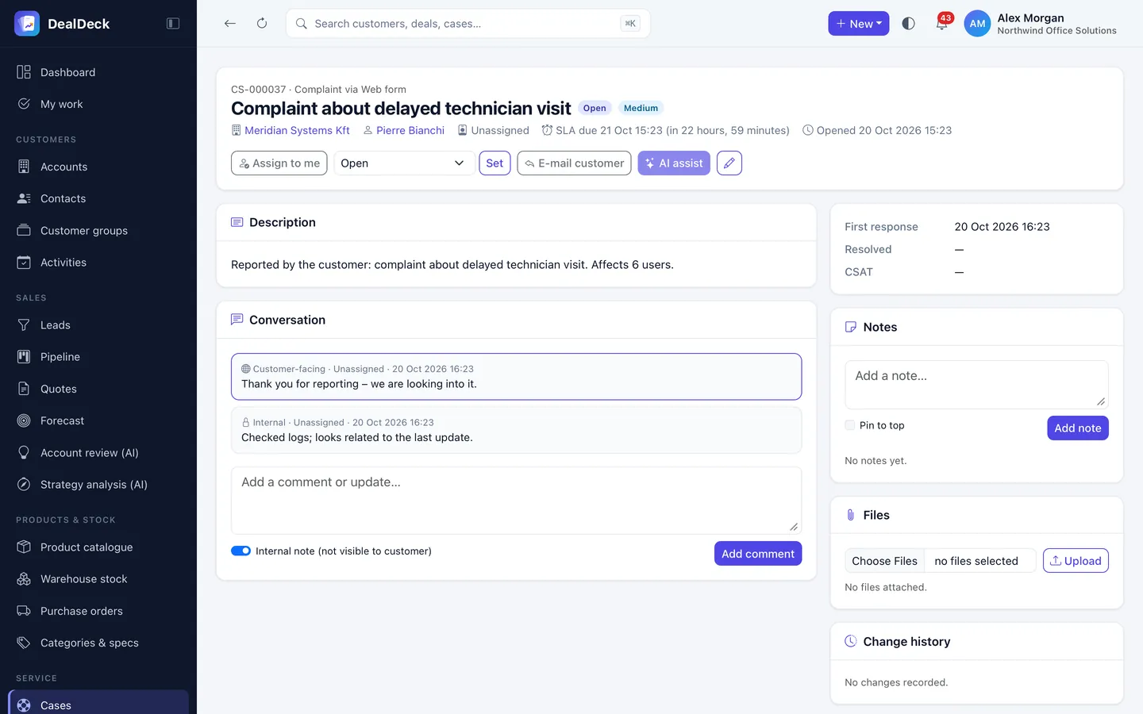
Task: Click the pencil edit case button
Action: [729, 163]
